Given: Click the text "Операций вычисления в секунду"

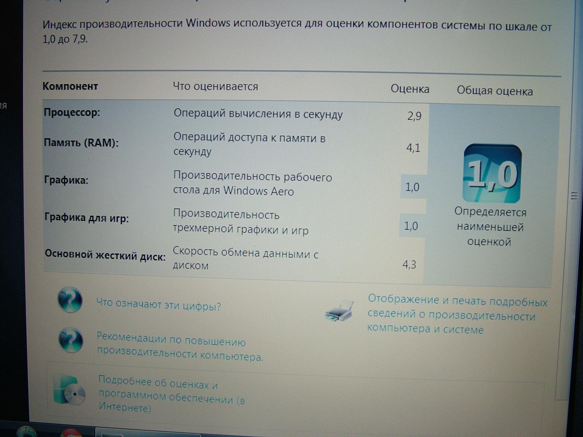Looking at the screenshot, I should point(258,114).
